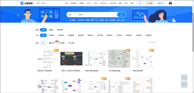Open the 四大名著思维导图 template thumbnail
Image resolution: width=194 pixels, height=93 pixels.
[x=119, y=59]
